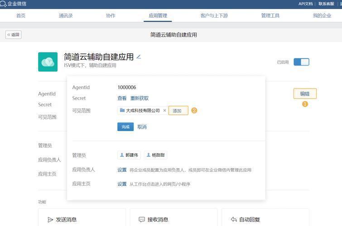Select the 郭建伟 administrator tag
This screenshot has width=342, height=226.
pos(129,155)
